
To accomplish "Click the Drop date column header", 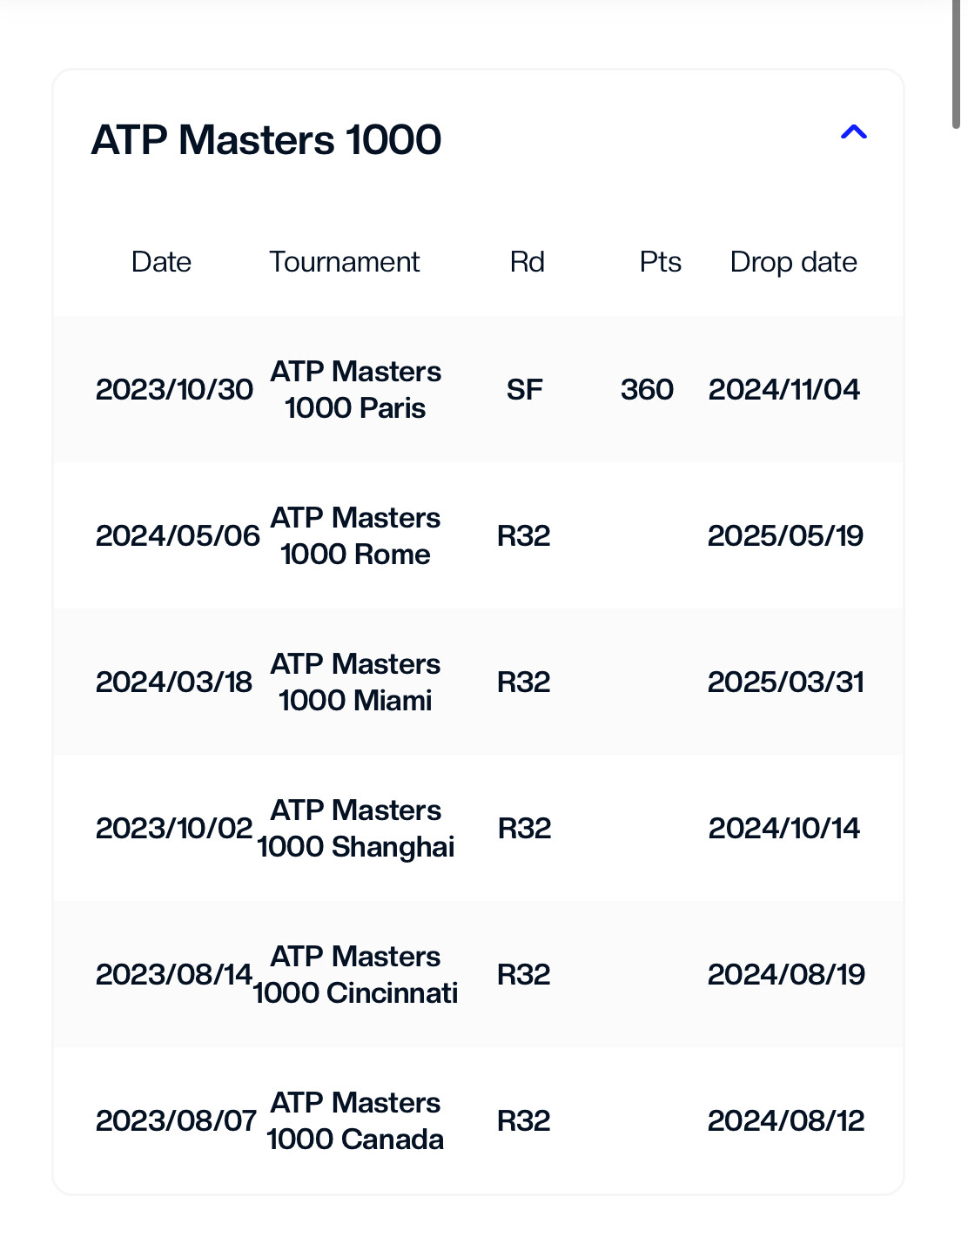I will (x=794, y=262).
